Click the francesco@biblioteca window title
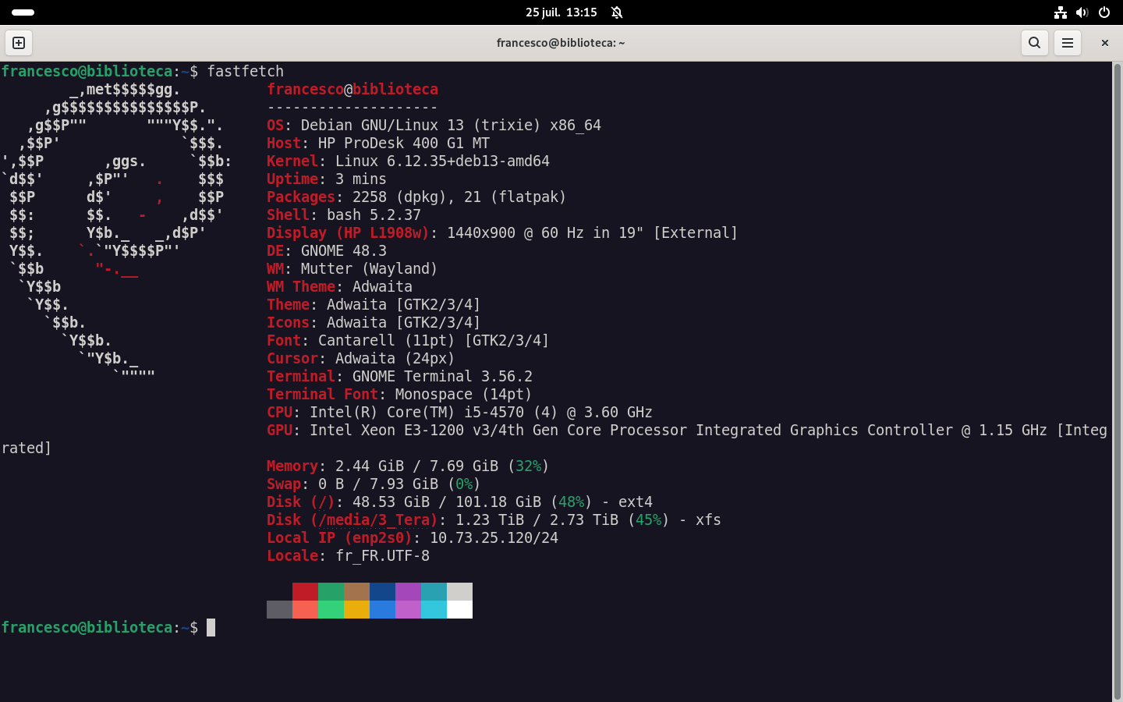Screen dimensions: 1123x702 tap(561, 43)
